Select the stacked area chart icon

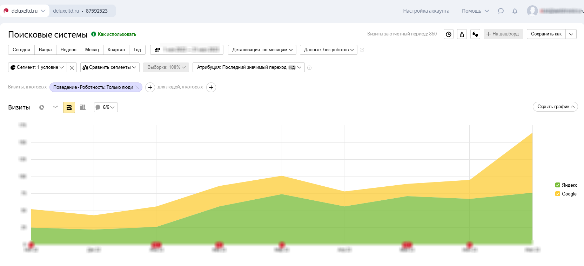click(69, 107)
